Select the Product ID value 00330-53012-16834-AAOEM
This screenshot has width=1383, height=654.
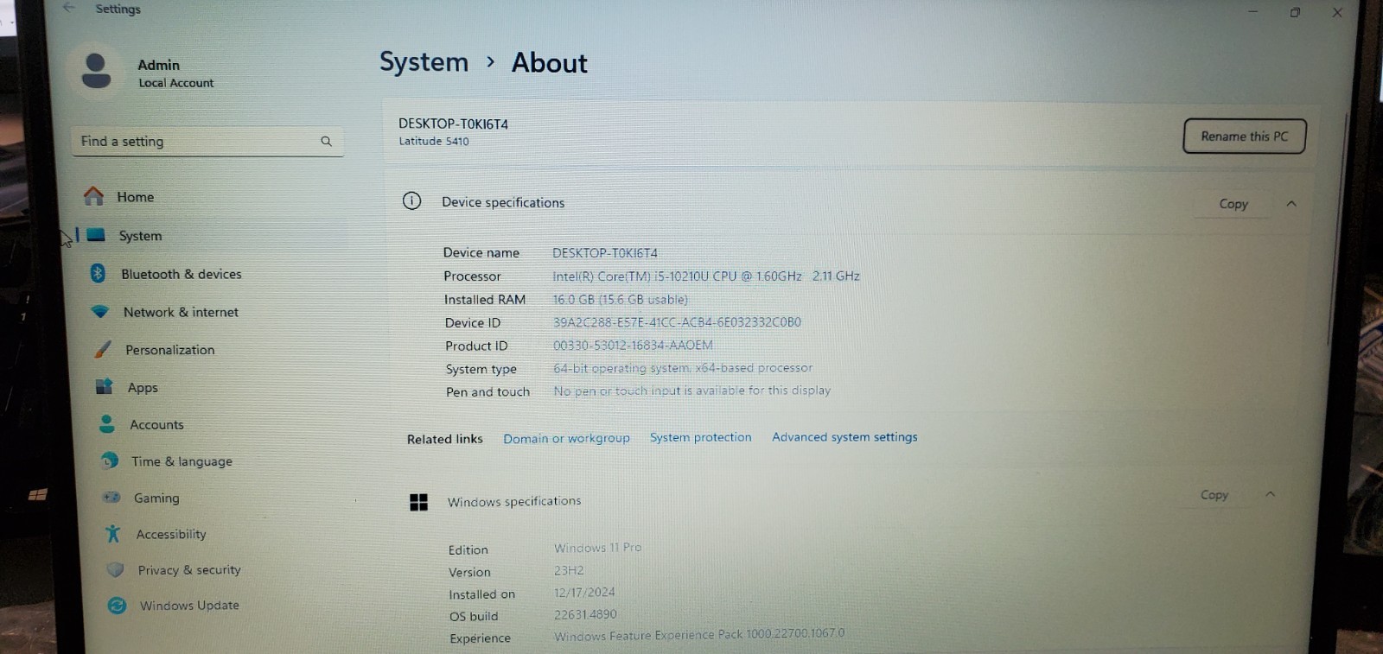(x=633, y=345)
